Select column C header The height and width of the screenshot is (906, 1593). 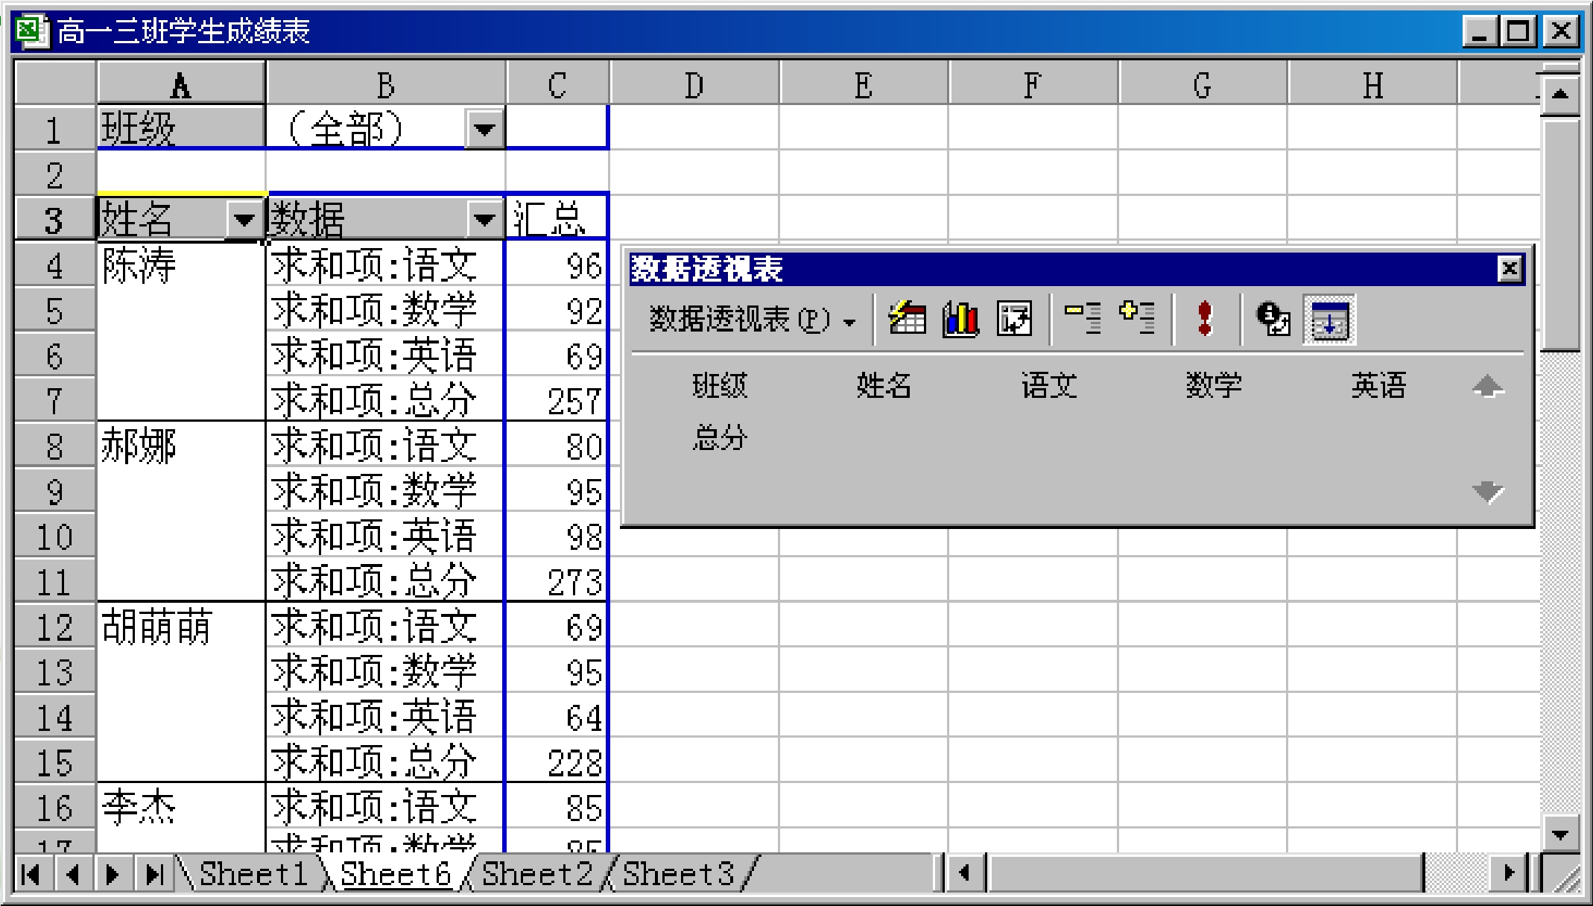tap(557, 83)
